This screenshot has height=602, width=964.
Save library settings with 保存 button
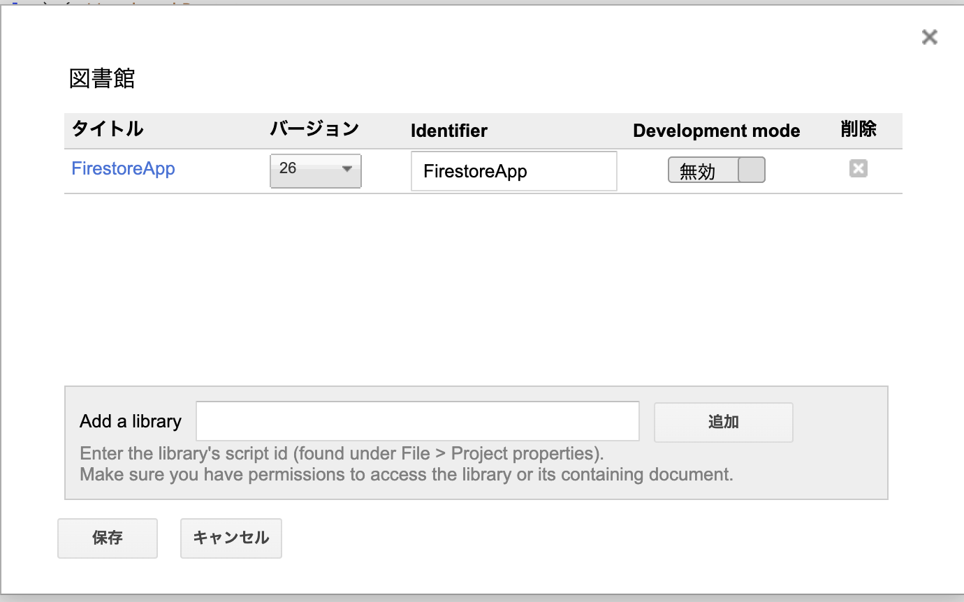107,538
